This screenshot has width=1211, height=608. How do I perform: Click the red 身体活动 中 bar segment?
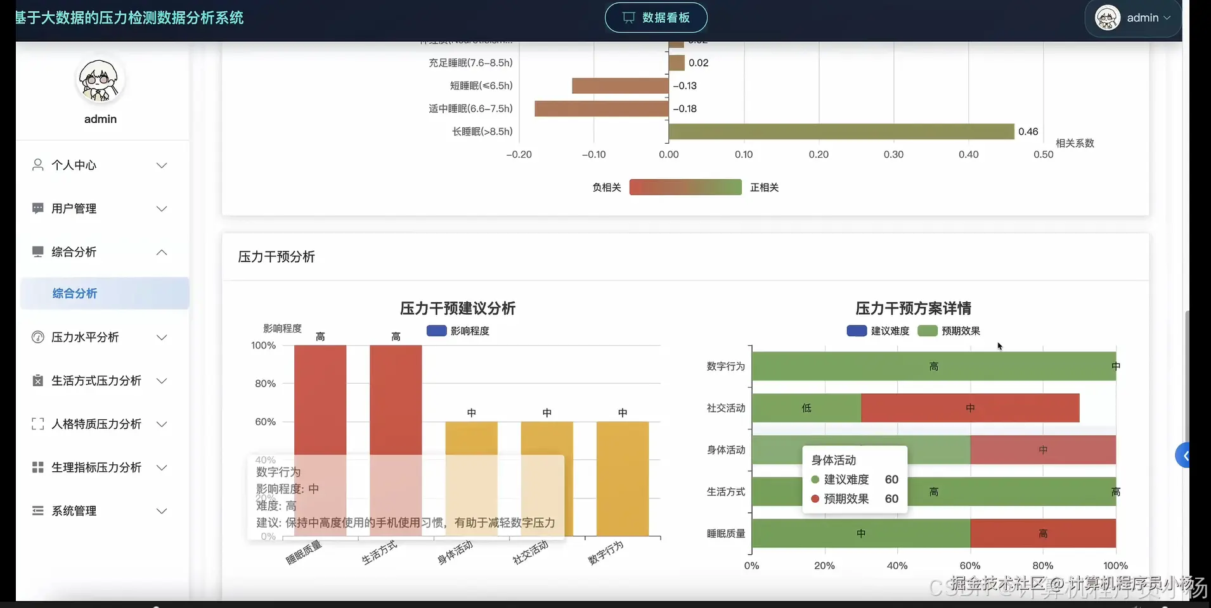tap(1043, 450)
